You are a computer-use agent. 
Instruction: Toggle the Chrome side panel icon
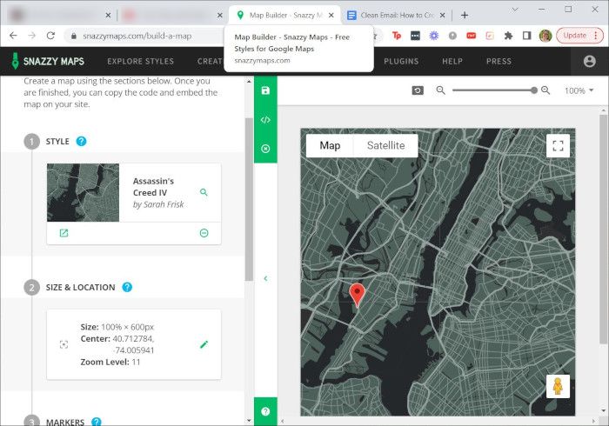tap(526, 36)
